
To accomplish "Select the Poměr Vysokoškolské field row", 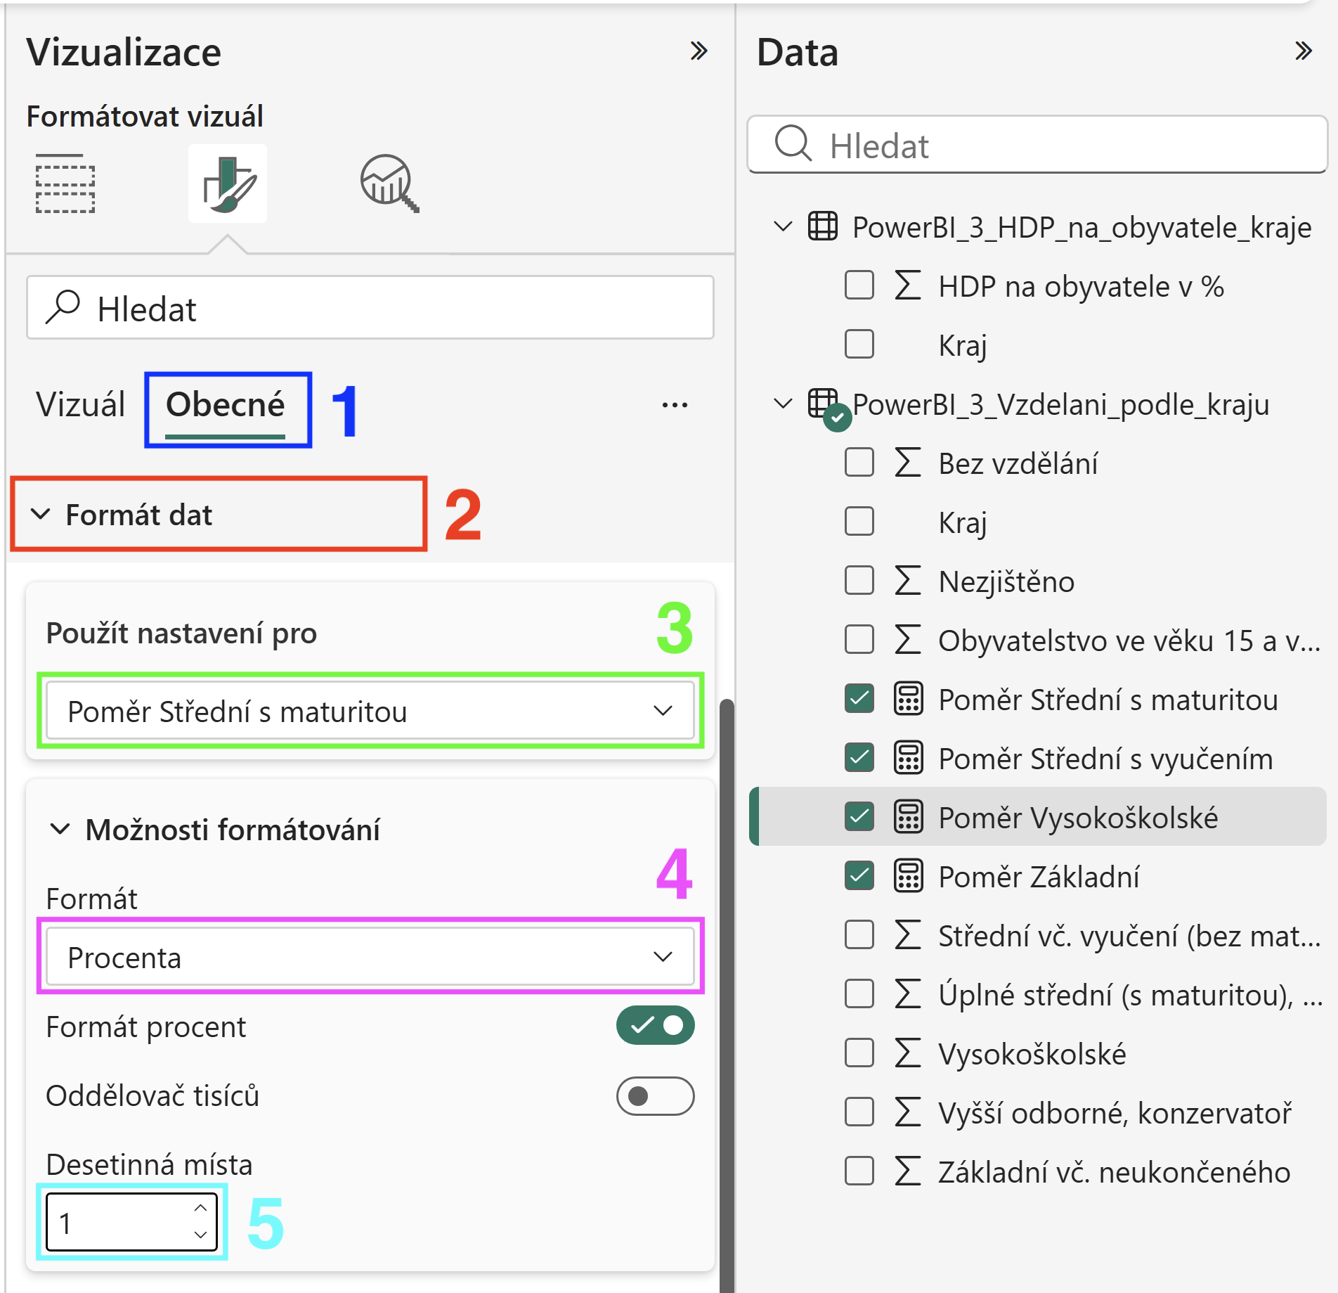I will tap(1039, 817).
